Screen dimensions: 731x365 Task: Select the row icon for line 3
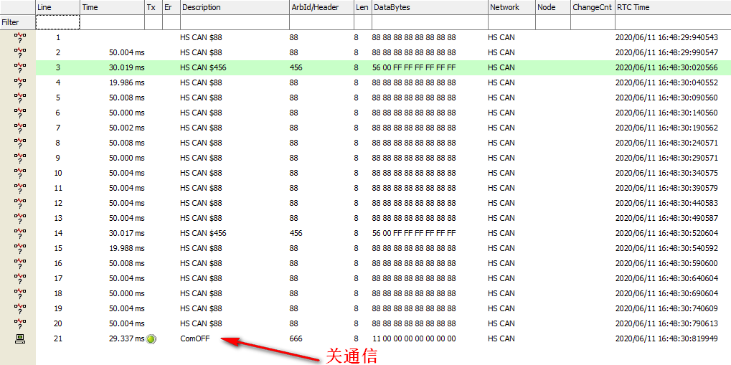(20, 67)
